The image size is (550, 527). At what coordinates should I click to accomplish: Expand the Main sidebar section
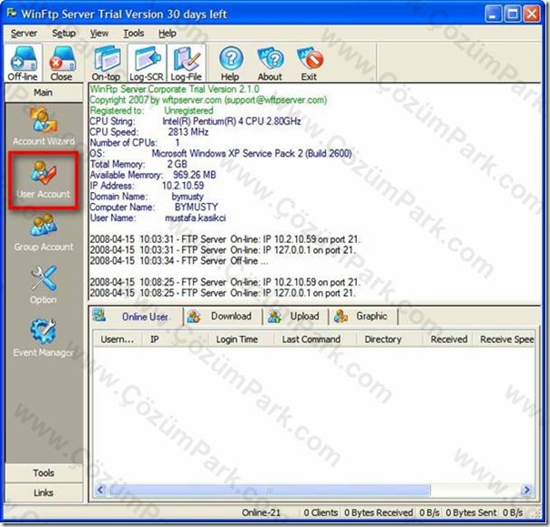click(44, 93)
